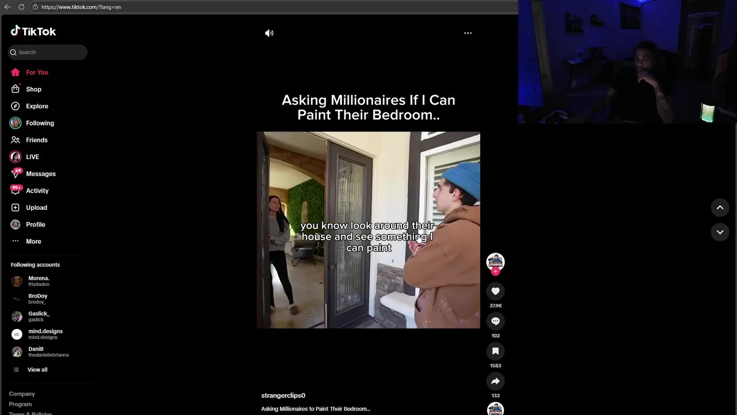Click the site info icon in address bar
737x415 pixels.
pyautogui.click(x=35, y=7)
